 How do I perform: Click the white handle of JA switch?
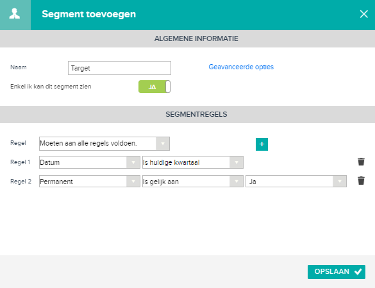point(168,87)
